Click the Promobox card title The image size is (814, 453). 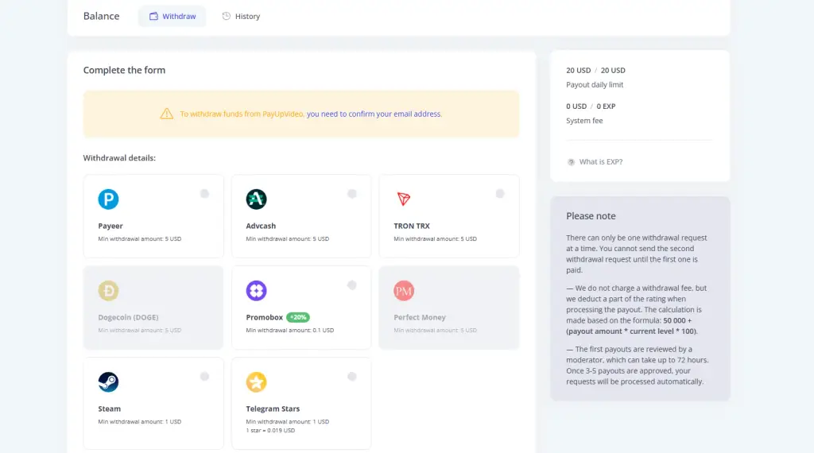264,317
